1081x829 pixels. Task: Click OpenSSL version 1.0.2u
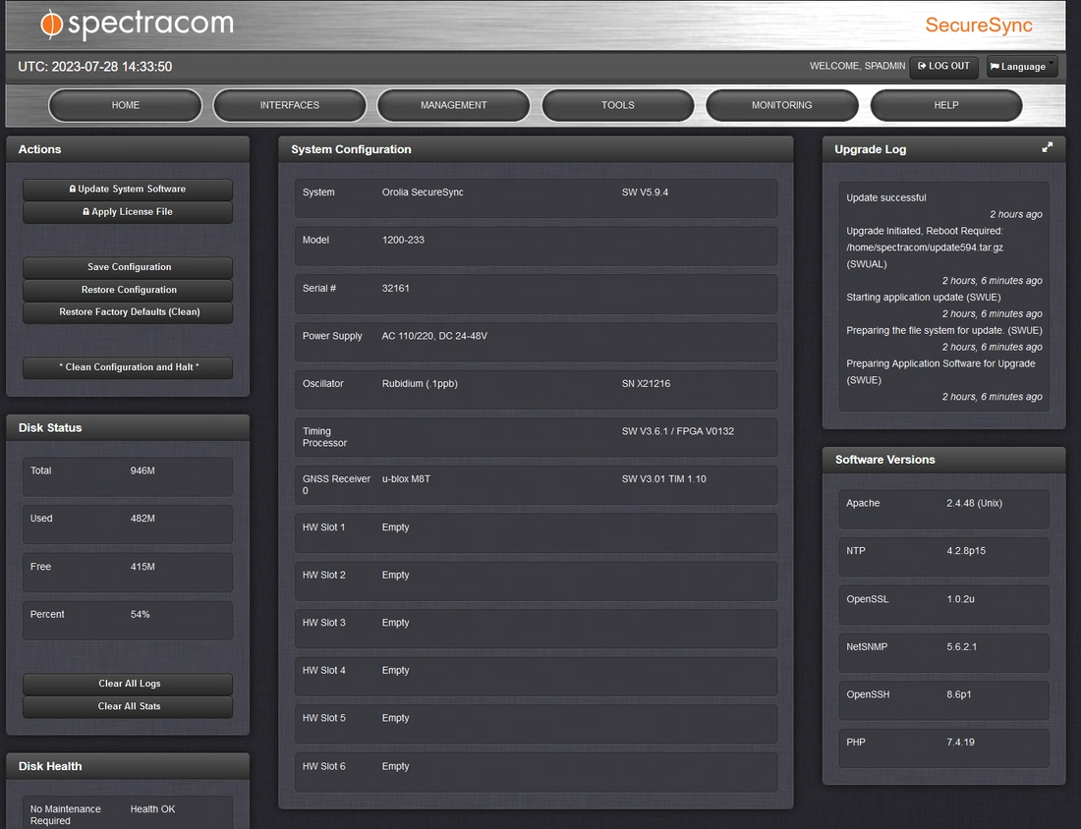pyautogui.click(x=960, y=599)
